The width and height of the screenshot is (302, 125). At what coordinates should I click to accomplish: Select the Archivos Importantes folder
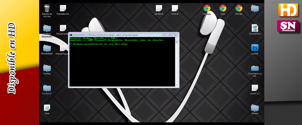click(x=47, y=28)
